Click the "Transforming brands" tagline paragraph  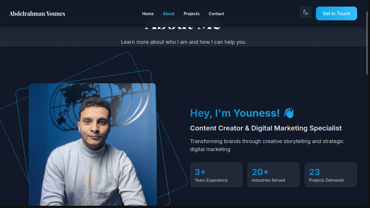[x=267, y=145]
